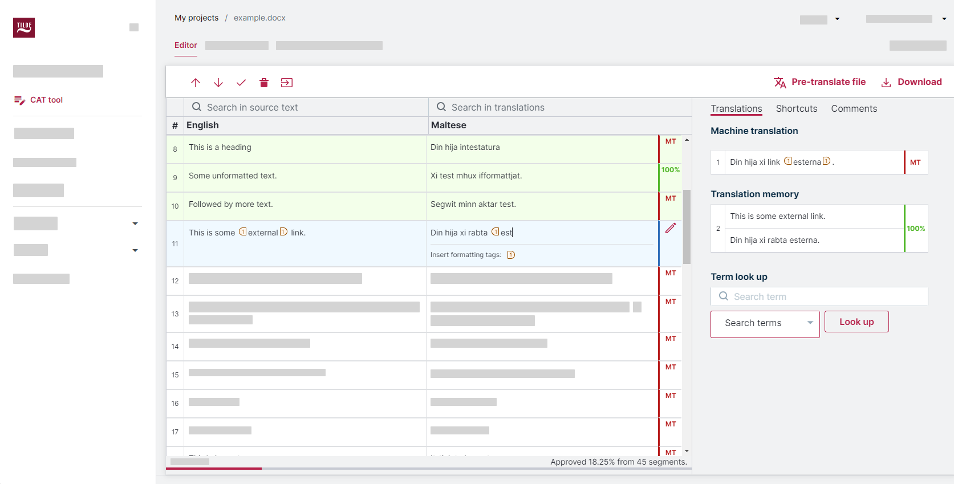The height and width of the screenshot is (484, 954).
Task: Click the sidebar collapse icon
Action: coord(134,27)
